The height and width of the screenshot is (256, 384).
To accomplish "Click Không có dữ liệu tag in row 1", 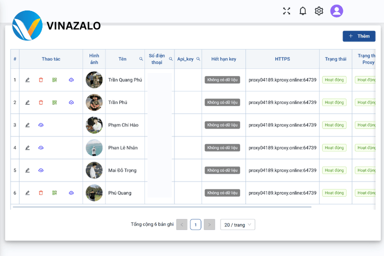I will coord(222,80).
